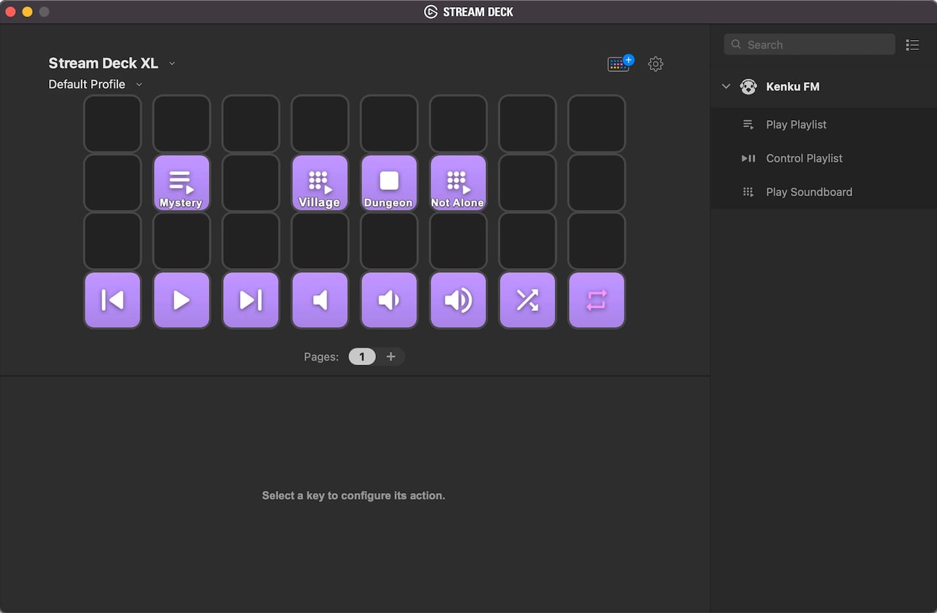This screenshot has height=613, width=937.
Task: Select the volume up key
Action: click(x=458, y=300)
